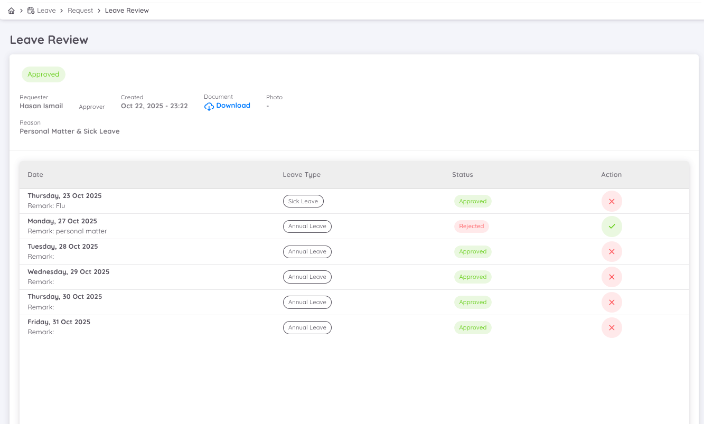The width and height of the screenshot is (704, 424).
Task: Go to Leave in the breadcrumb
Action: pyautogui.click(x=46, y=11)
